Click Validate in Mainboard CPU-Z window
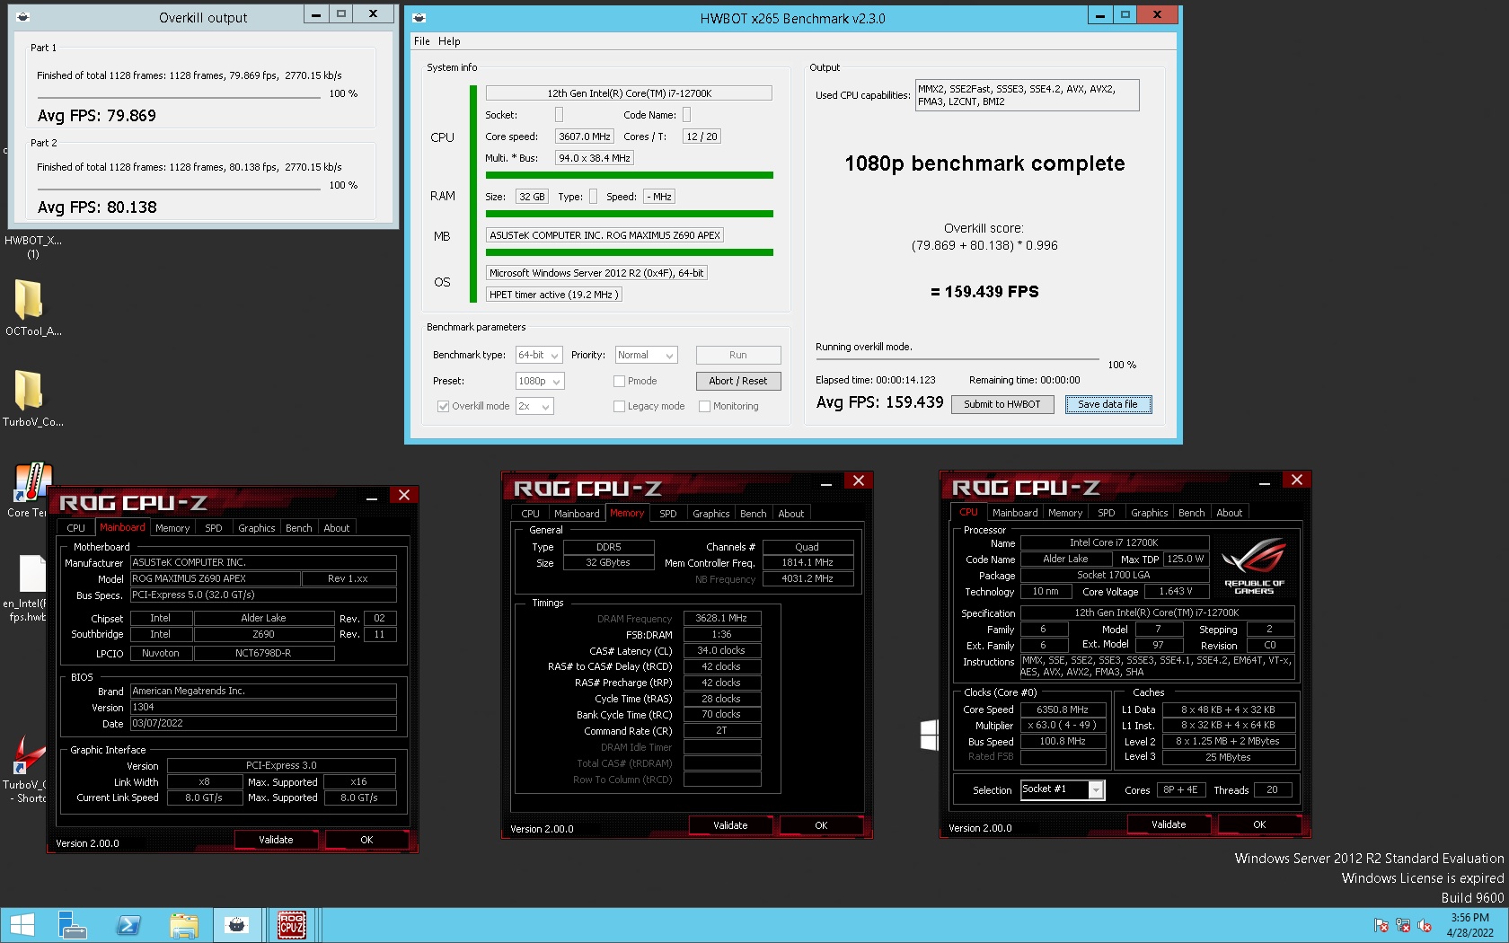1509x943 pixels. pyautogui.click(x=276, y=840)
